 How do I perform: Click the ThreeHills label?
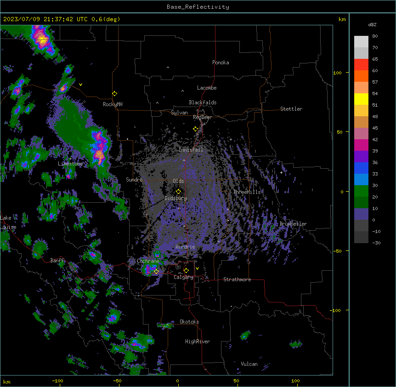coord(247,192)
